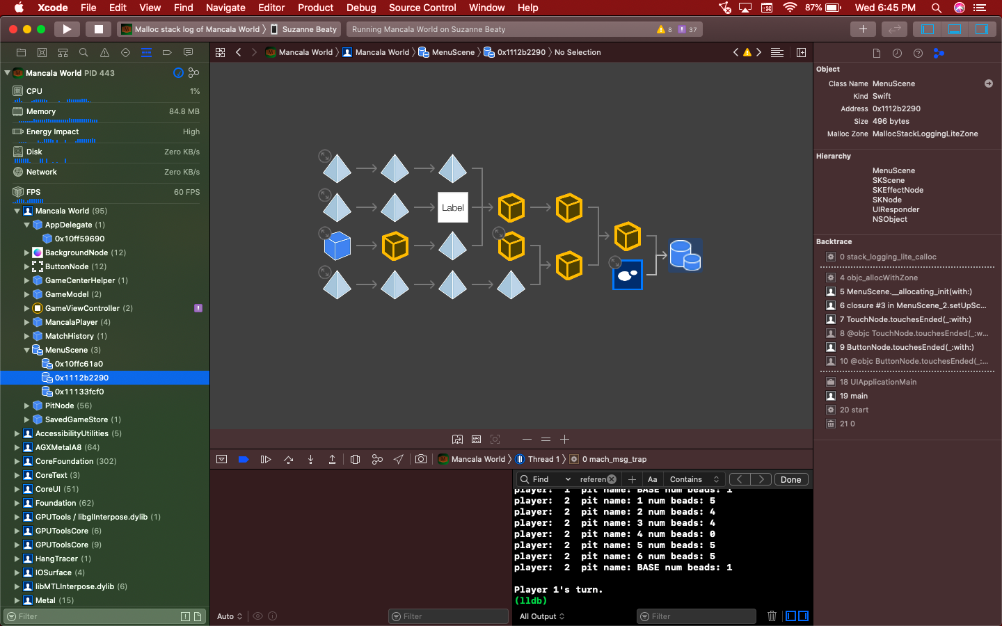Continue program execution in the debug bar

pos(265,459)
